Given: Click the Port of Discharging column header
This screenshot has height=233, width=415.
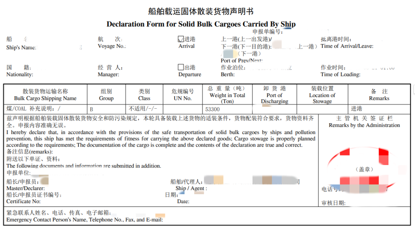Looking at the screenshot, I should coord(274,95).
